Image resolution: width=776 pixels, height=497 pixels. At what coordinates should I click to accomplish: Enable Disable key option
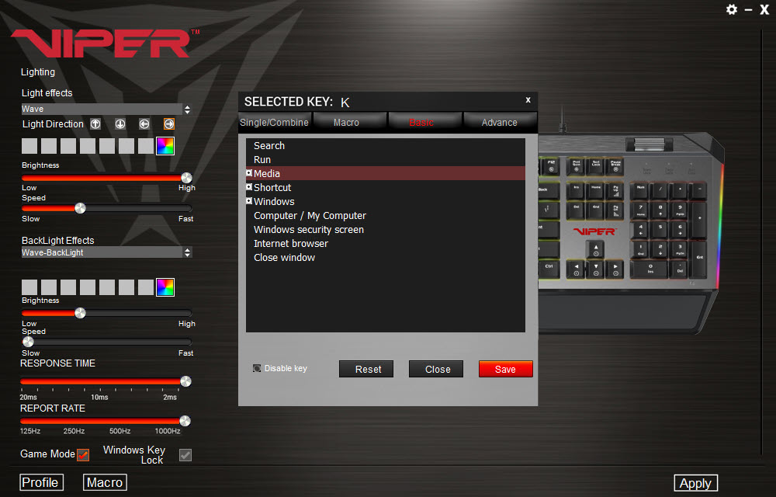257,368
